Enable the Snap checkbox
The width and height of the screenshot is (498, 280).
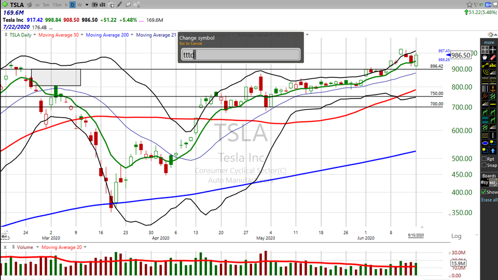click(485, 165)
